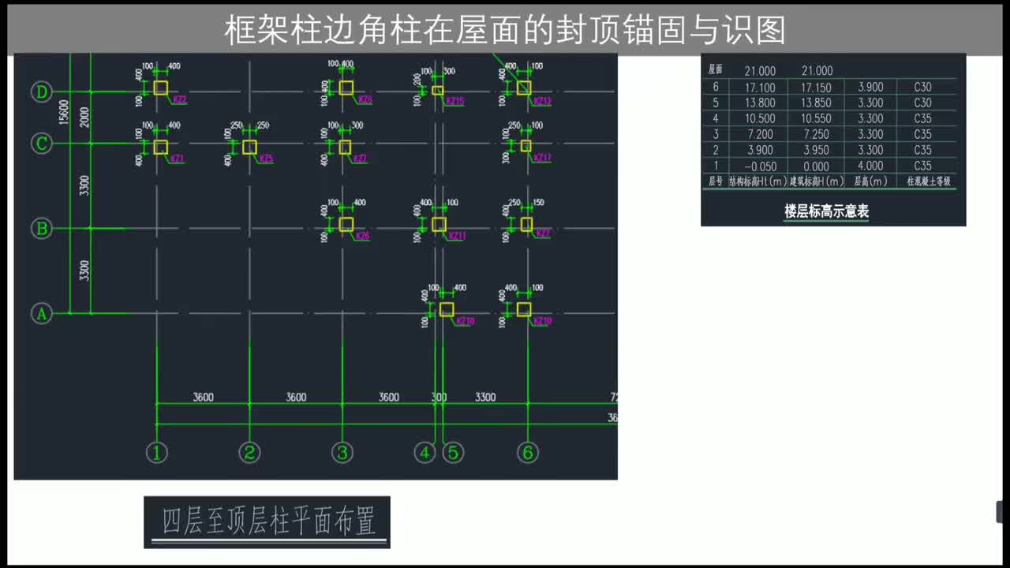The height and width of the screenshot is (568, 1010).
Task: Click the KZ2 column label
Action: click(179, 100)
